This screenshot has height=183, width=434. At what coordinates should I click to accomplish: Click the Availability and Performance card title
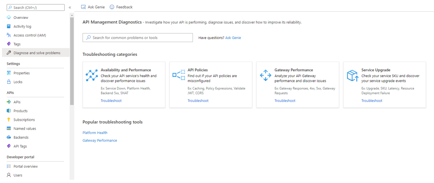(126, 70)
